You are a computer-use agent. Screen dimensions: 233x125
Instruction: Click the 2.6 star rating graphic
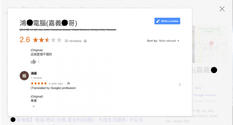[x=47, y=40]
